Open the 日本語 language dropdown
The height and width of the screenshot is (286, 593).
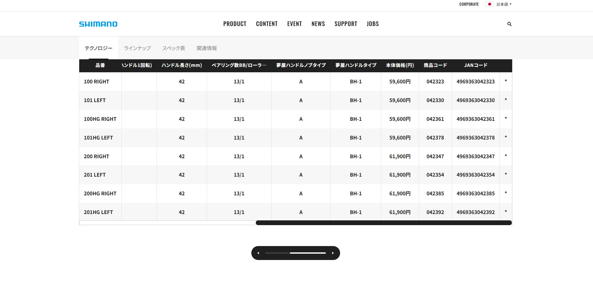point(504,4)
